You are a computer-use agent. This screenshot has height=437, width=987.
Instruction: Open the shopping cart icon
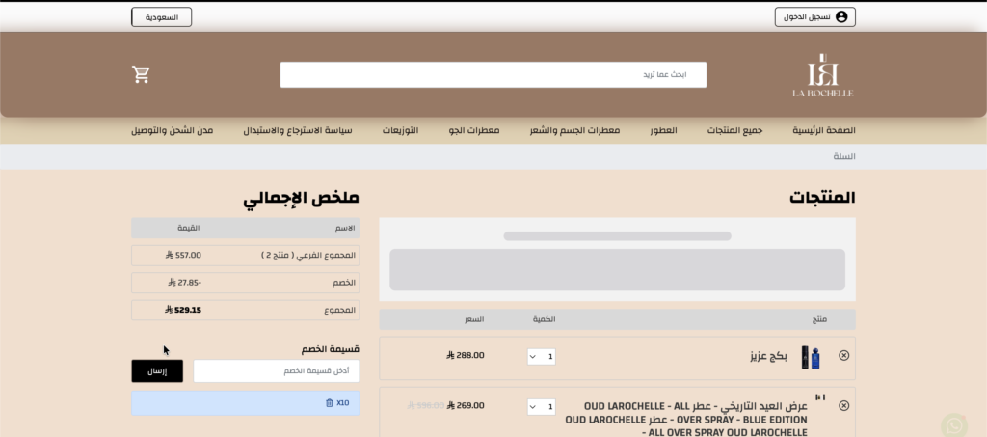click(x=141, y=74)
